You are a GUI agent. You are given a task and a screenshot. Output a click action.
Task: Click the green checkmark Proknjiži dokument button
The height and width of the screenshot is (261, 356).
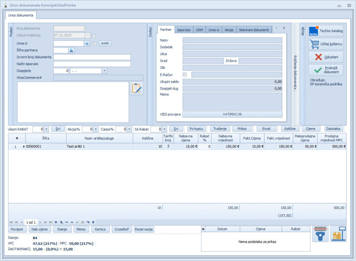[x=326, y=70]
